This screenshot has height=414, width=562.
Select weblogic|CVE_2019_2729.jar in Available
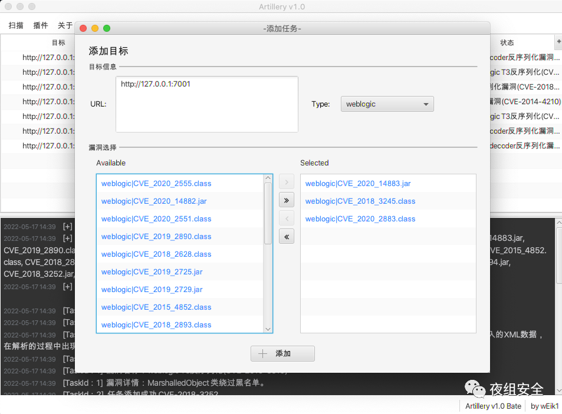[x=180, y=290]
